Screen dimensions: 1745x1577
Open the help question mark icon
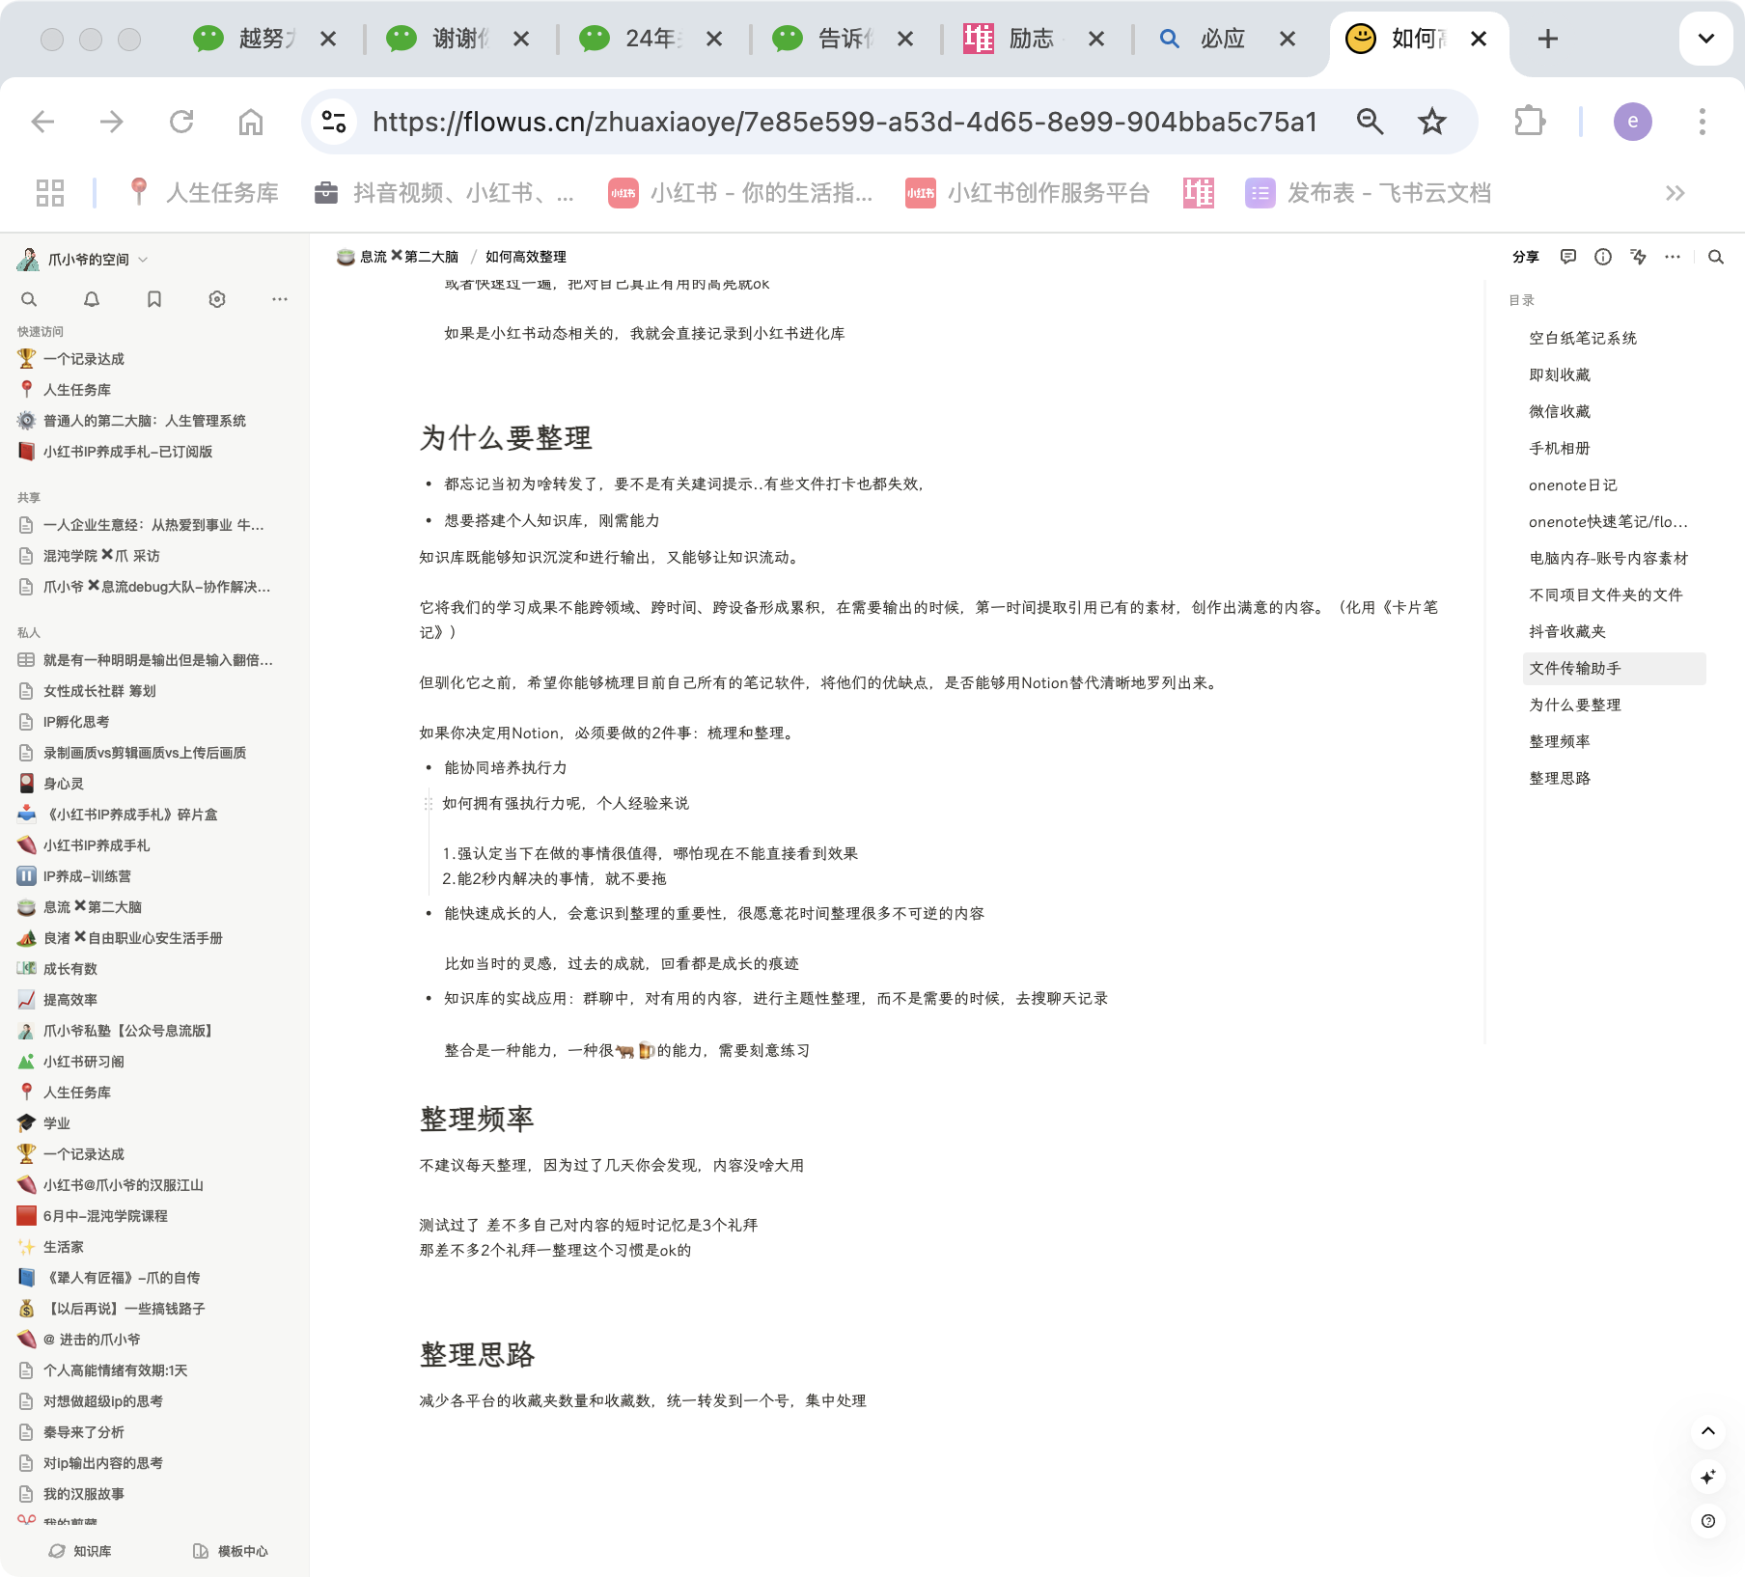[1708, 1521]
